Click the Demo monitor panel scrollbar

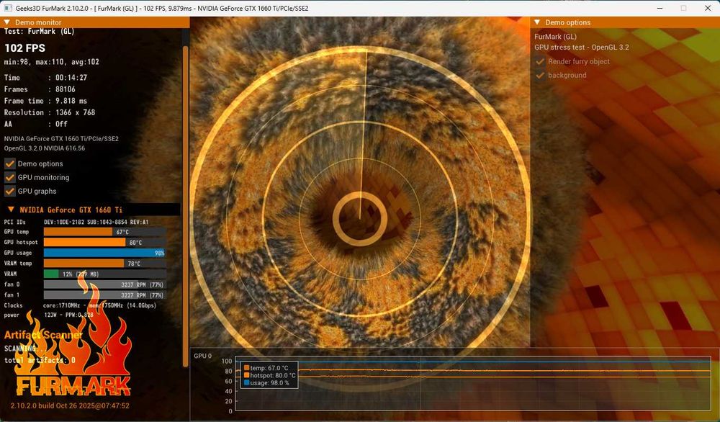pos(186,206)
